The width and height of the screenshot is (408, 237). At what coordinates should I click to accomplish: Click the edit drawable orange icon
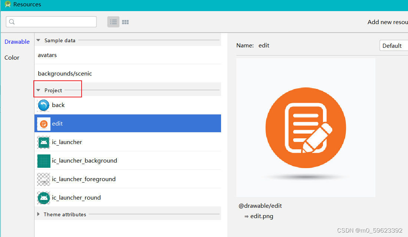tap(43, 123)
